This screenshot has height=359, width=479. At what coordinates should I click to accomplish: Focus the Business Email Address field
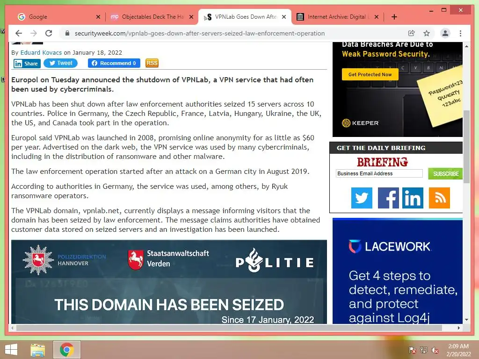(379, 173)
